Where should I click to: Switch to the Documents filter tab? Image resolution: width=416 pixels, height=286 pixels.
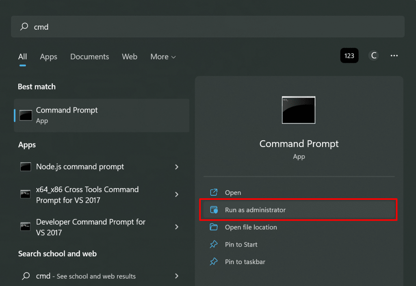pyautogui.click(x=89, y=57)
